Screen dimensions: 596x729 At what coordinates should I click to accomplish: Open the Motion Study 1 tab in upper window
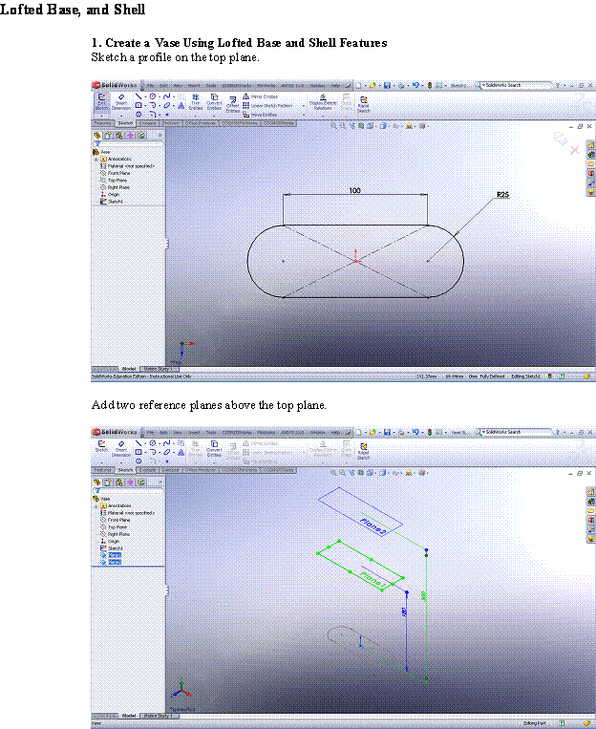tap(157, 369)
